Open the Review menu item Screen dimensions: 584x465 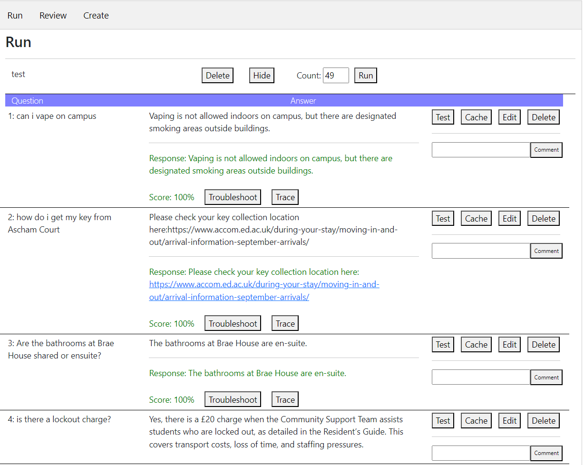[x=53, y=16]
